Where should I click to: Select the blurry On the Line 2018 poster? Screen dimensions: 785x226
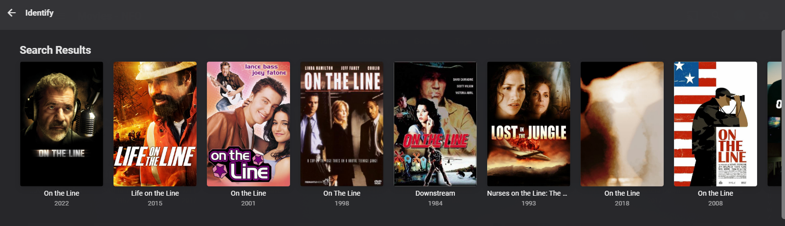click(x=622, y=124)
